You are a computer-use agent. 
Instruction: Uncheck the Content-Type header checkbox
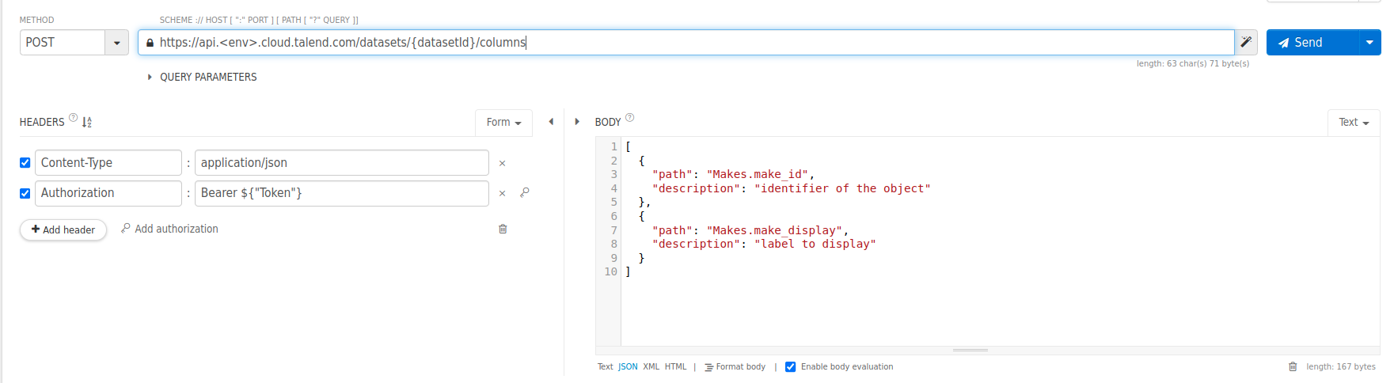25,163
